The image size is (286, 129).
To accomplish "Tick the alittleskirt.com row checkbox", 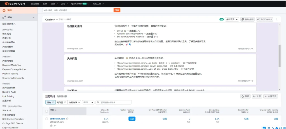I will [47, 119].
